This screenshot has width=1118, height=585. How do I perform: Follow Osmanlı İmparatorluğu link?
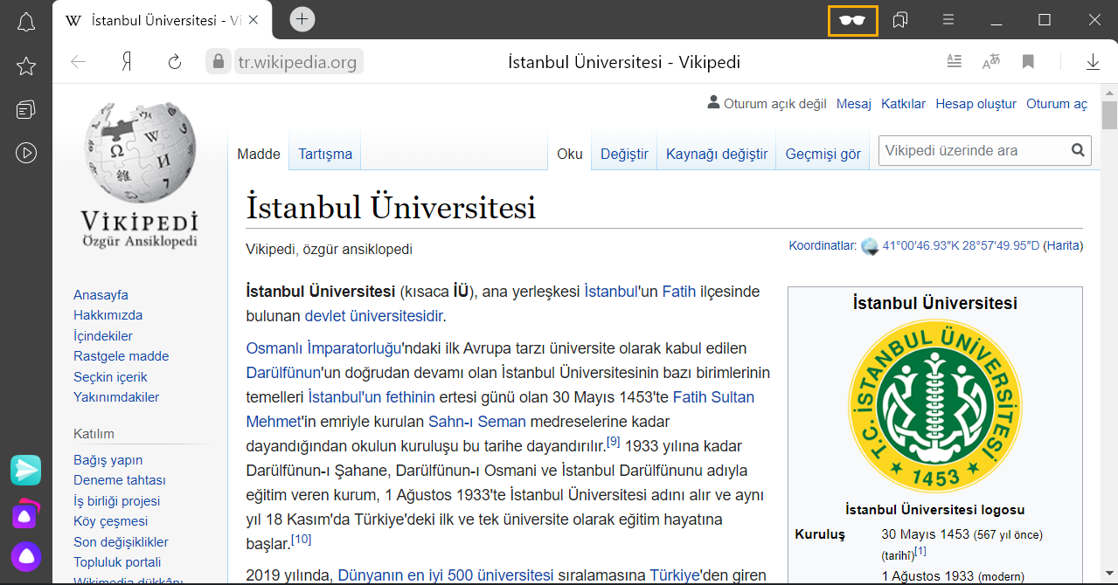coord(323,348)
